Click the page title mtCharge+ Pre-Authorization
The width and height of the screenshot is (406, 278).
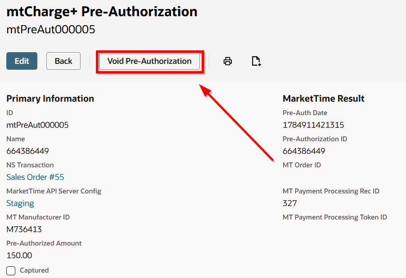point(102,12)
